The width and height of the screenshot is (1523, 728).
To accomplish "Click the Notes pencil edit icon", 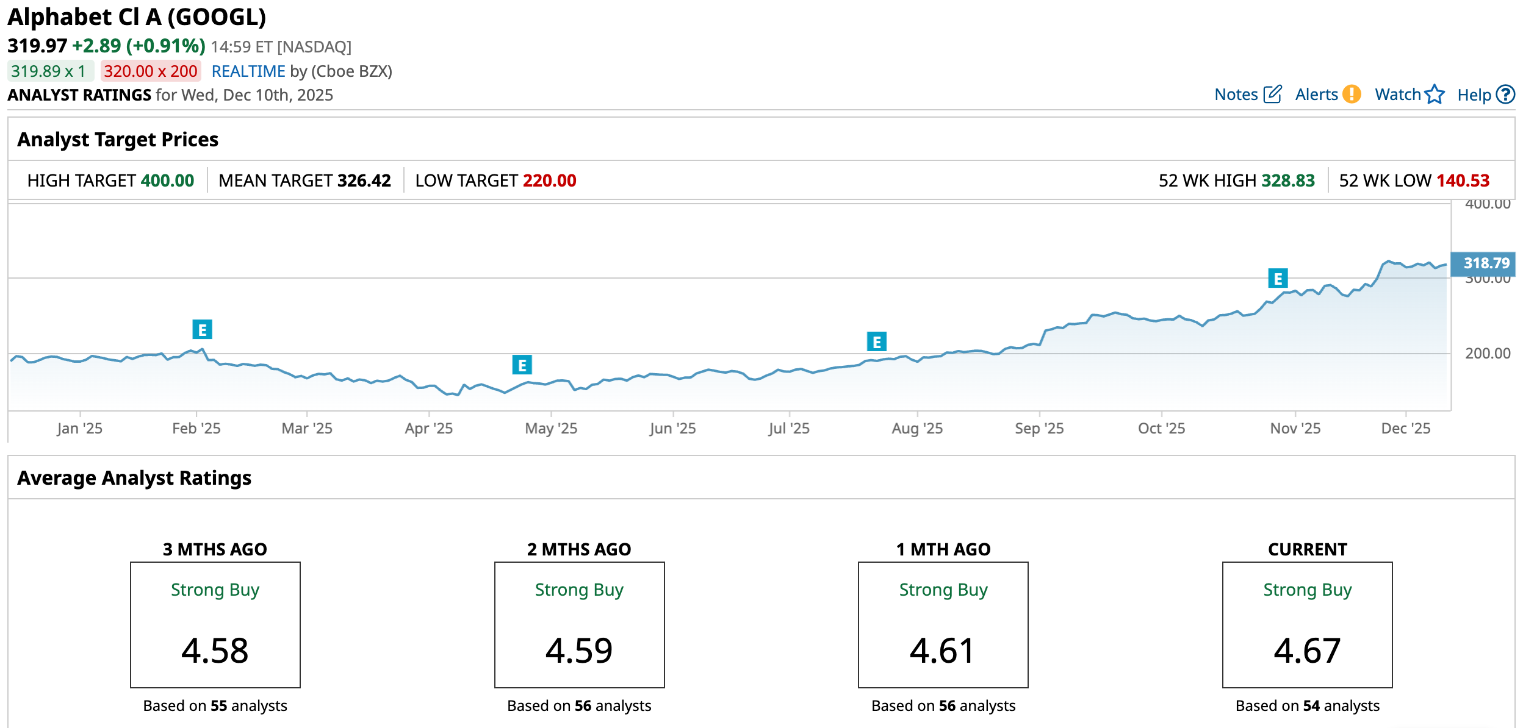I will tap(1273, 95).
